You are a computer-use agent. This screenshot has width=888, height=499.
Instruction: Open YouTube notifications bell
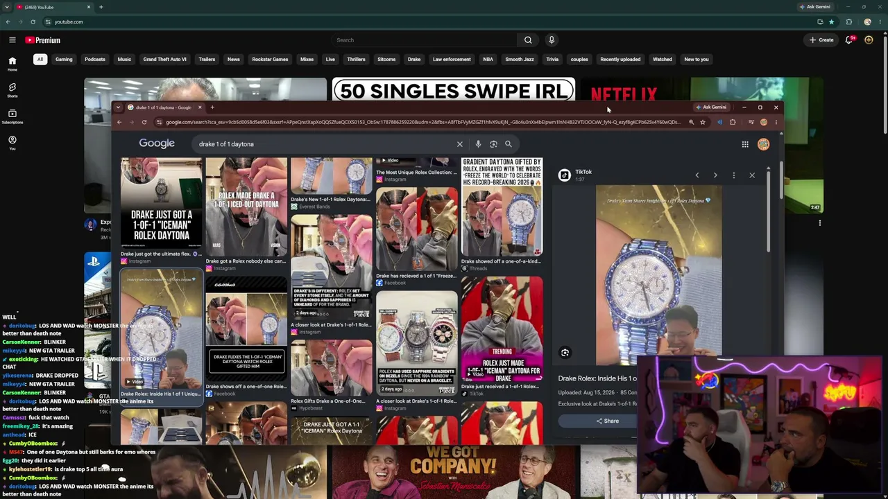coord(850,40)
